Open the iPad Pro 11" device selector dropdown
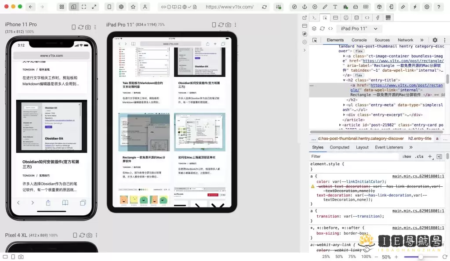450x261 pixels. [x=359, y=29]
